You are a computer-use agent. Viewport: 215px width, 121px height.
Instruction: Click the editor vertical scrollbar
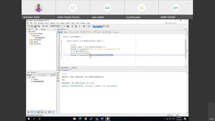tap(186, 49)
